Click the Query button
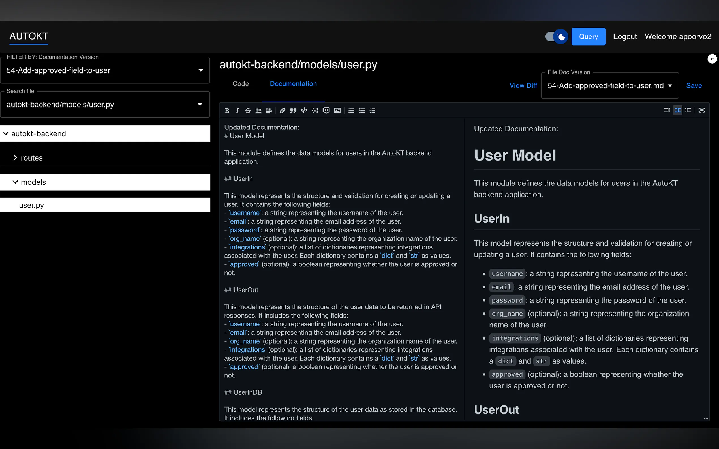Screen dimensions: 719x449 click(x=588, y=36)
